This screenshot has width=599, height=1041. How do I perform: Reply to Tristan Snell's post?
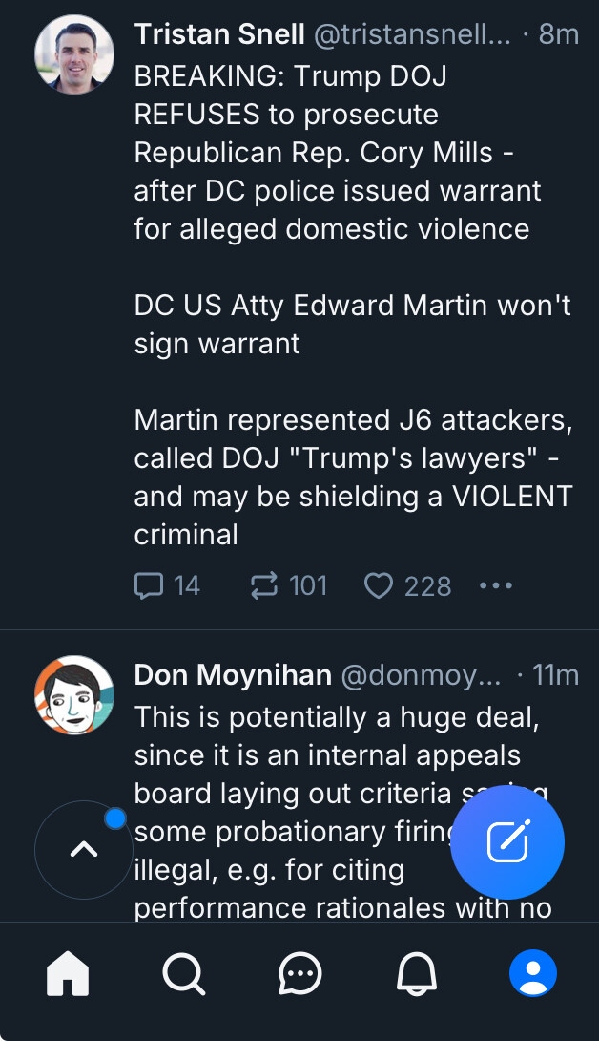pyautogui.click(x=150, y=585)
